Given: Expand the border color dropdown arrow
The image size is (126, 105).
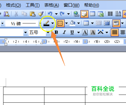Looking at the screenshot, I should [52, 23].
